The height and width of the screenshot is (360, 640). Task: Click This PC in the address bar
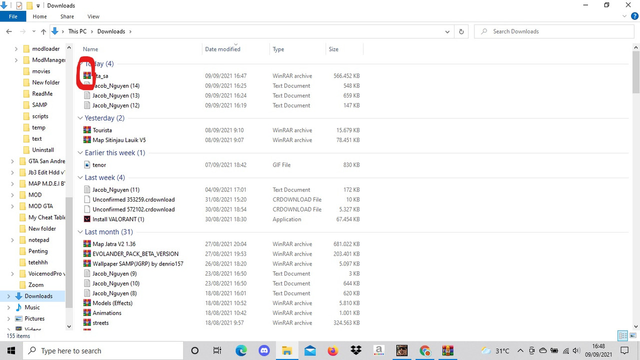point(77,31)
